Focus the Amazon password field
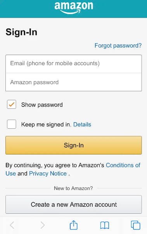Viewport: 147px width, 234px height. (x=74, y=82)
